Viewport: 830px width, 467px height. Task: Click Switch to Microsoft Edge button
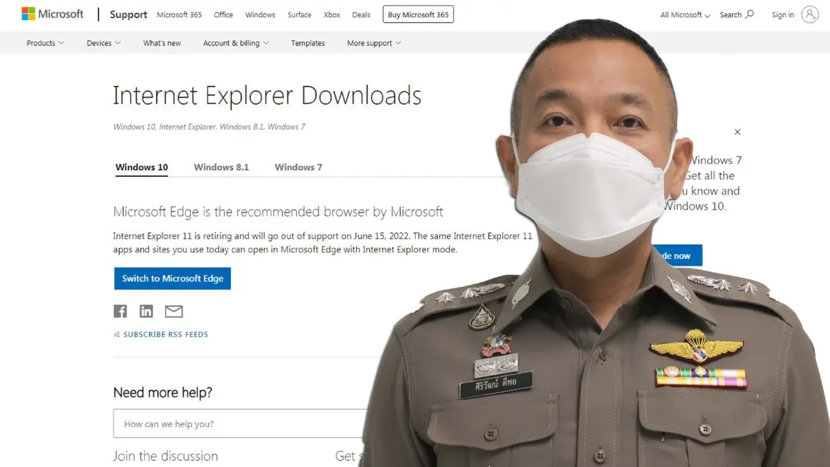pyautogui.click(x=172, y=278)
